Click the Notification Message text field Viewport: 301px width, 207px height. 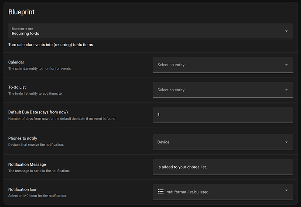[x=222, y=167]
